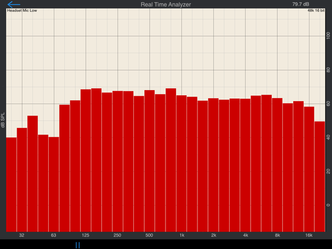Select the 16k frequency label

click(309, 235)
